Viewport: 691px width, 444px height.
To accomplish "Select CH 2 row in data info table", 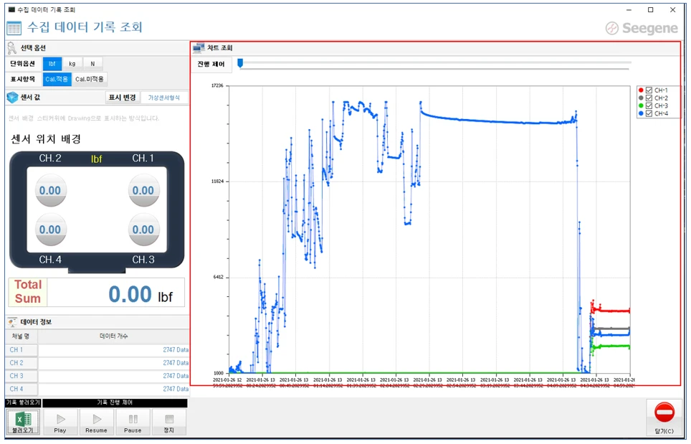I will [97, 363].
